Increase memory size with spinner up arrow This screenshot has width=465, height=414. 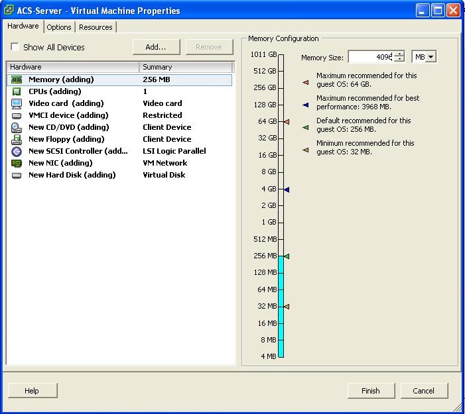coord(399,54)
